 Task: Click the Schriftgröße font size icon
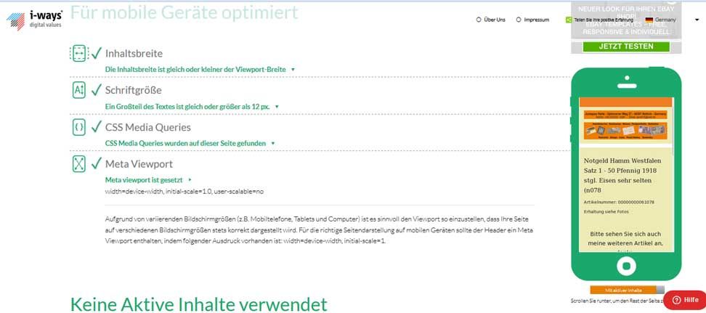coord(78,90)
